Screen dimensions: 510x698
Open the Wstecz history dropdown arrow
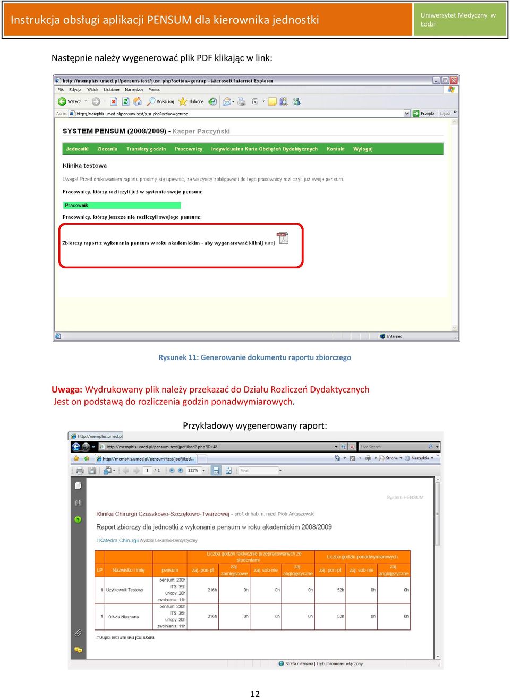[x=86, y=101]
